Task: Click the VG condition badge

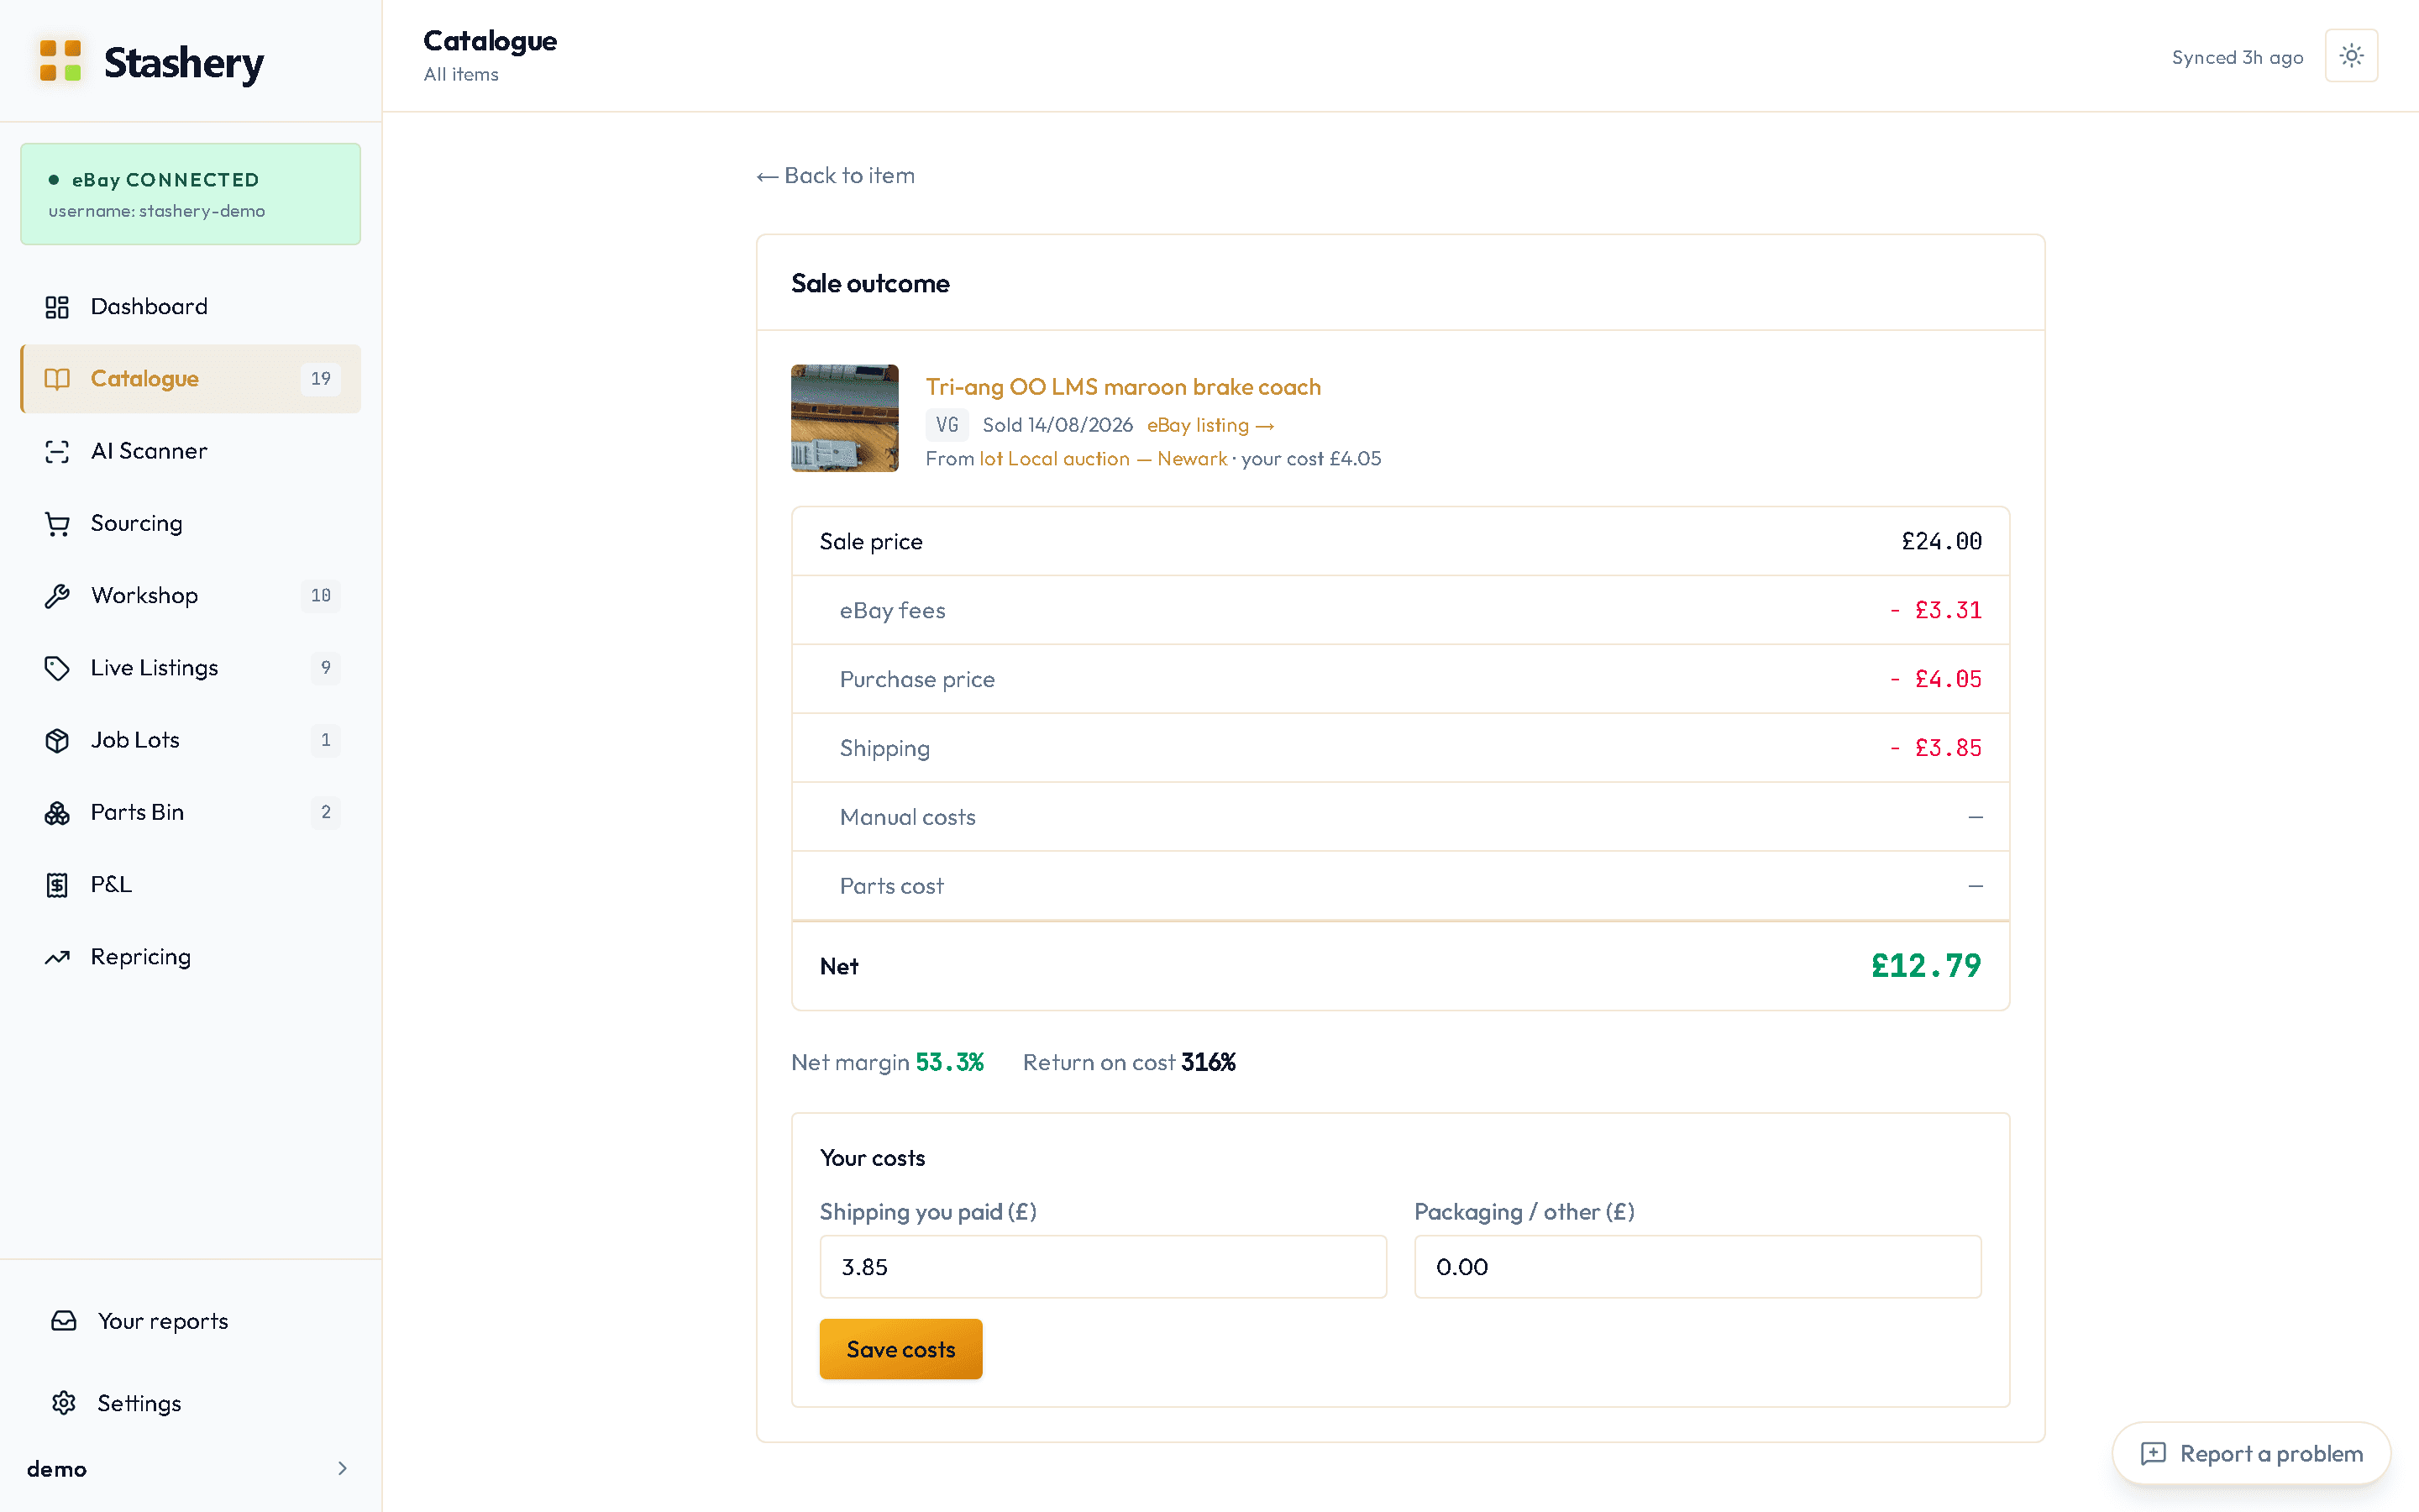Action: [x=947, y=425]
